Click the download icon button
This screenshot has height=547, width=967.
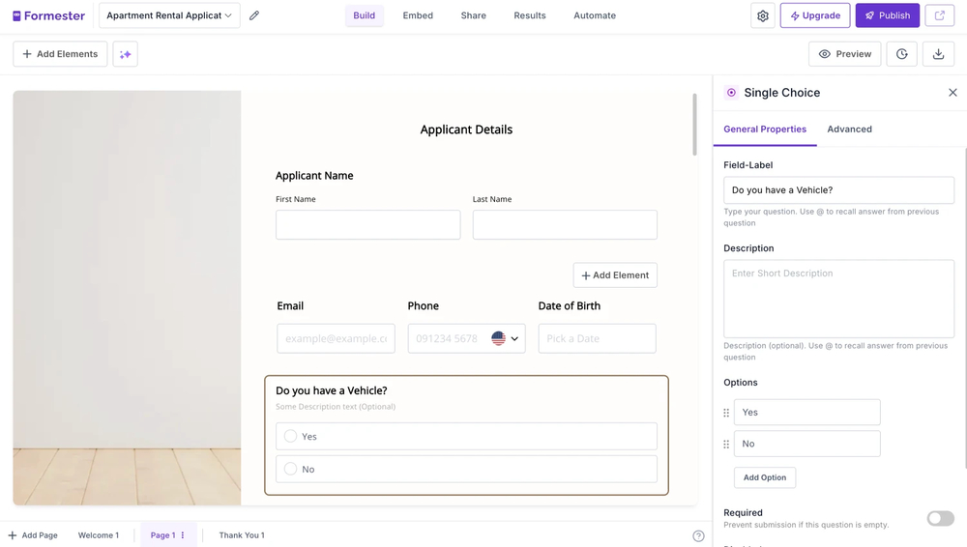click(938, 54)
